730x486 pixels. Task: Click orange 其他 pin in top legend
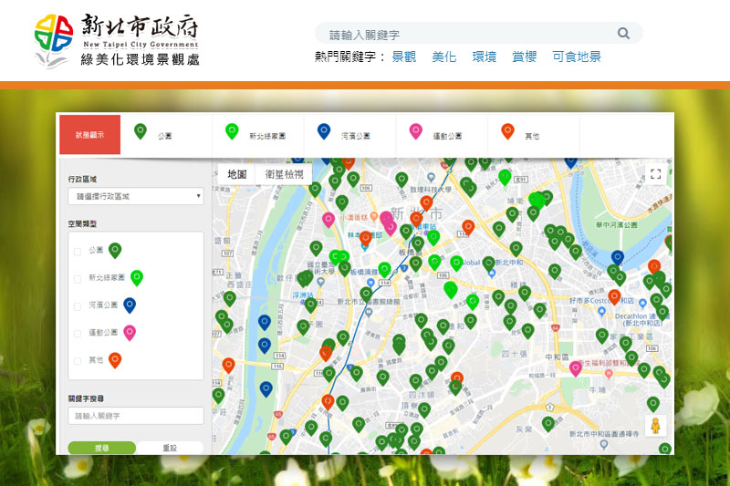pos(507,132)
